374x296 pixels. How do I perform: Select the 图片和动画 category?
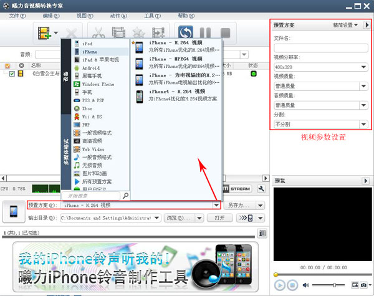[100, 173]
